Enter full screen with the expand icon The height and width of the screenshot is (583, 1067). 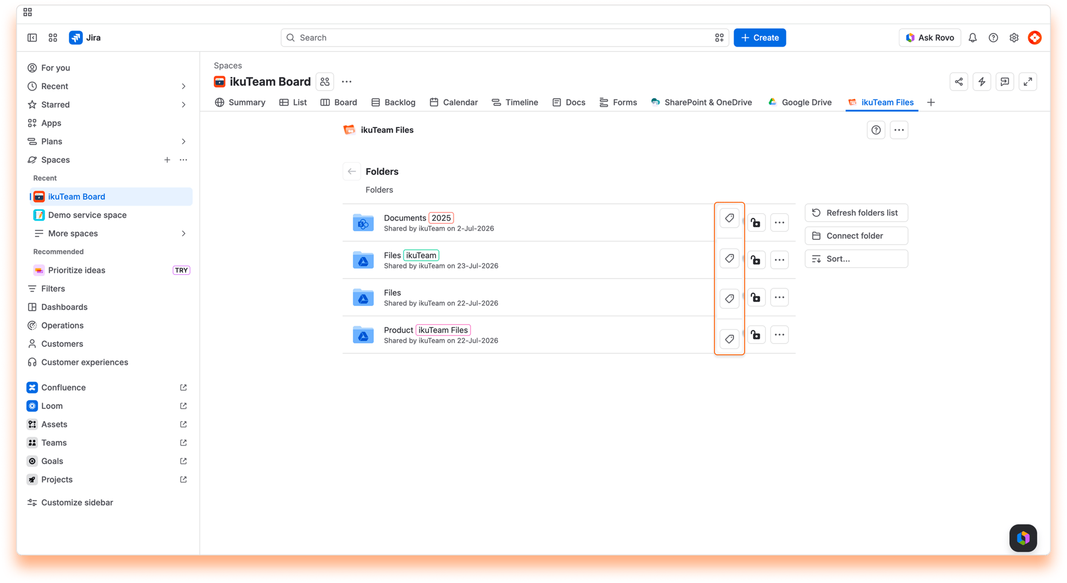click(1028, 82)
